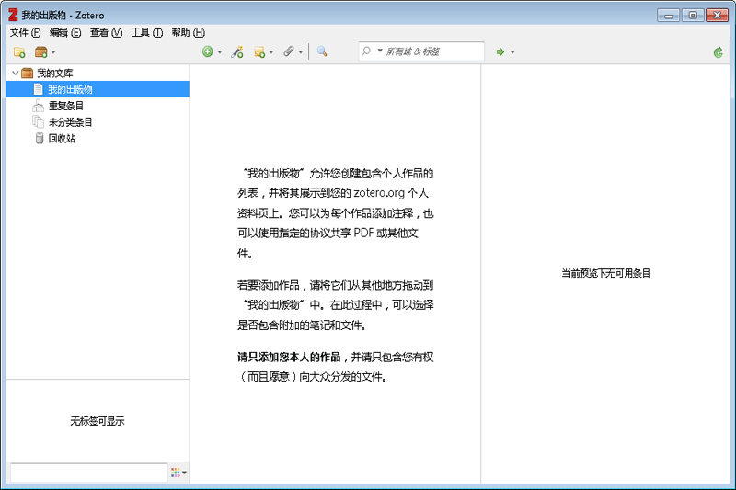
Task: Click the green New Item plus icon
Action: point(208,51)
